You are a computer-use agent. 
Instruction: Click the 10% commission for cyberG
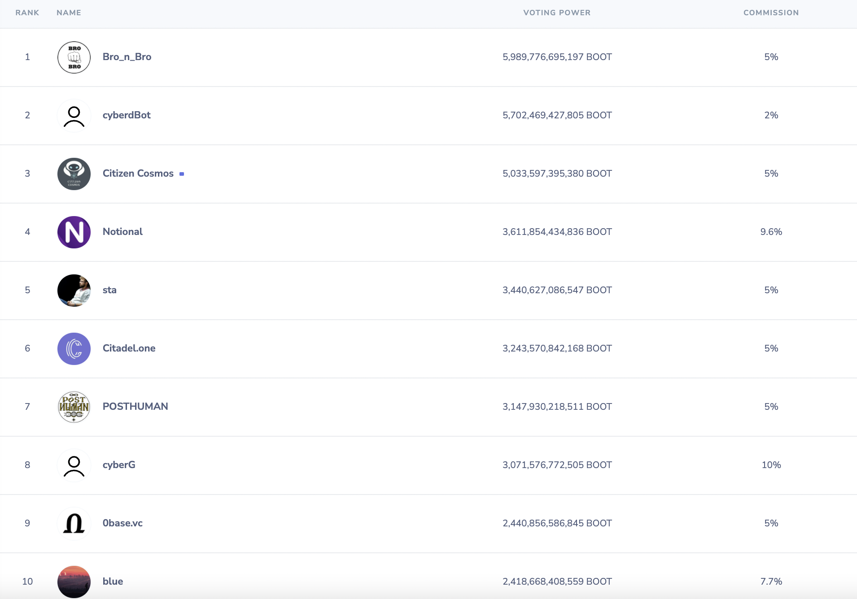pyautogui.click(x=771, y=465)
